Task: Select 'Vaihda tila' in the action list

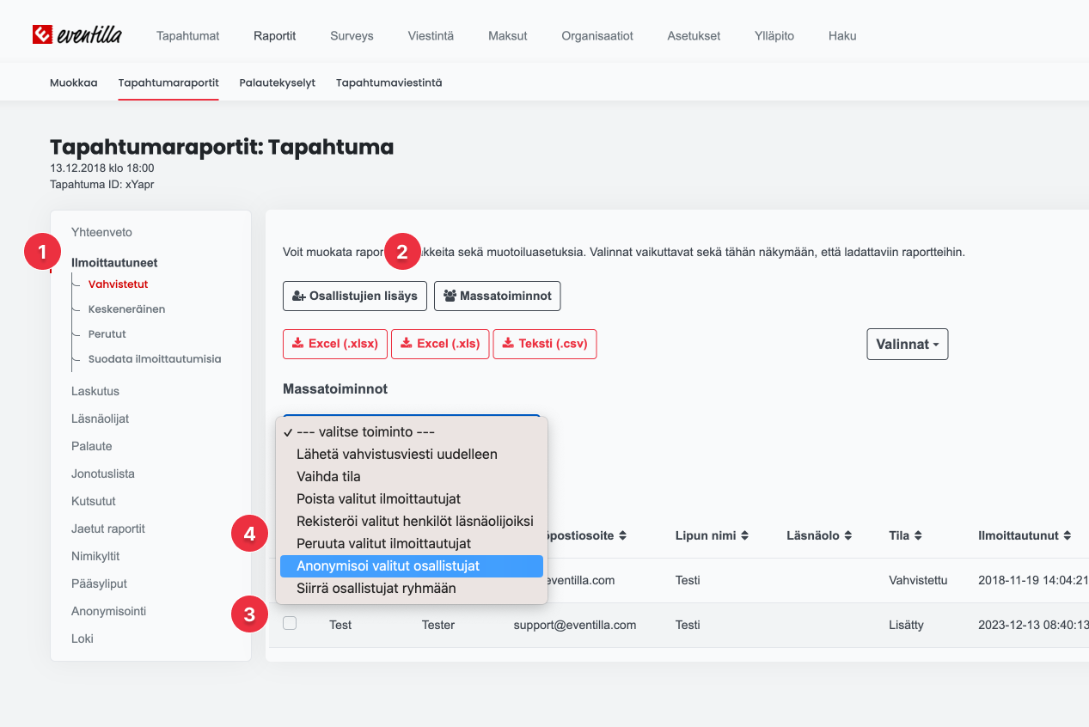Action: tap(328, 476)
